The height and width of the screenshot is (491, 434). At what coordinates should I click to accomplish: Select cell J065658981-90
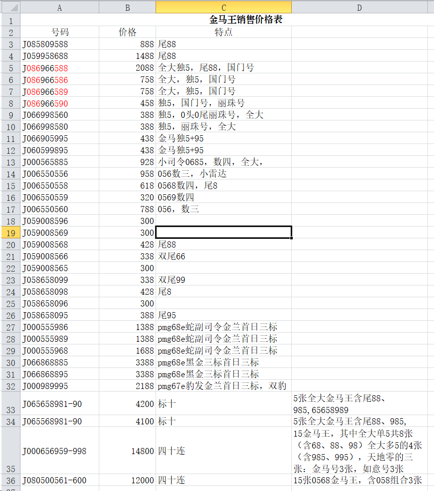[x=60, y=404]
